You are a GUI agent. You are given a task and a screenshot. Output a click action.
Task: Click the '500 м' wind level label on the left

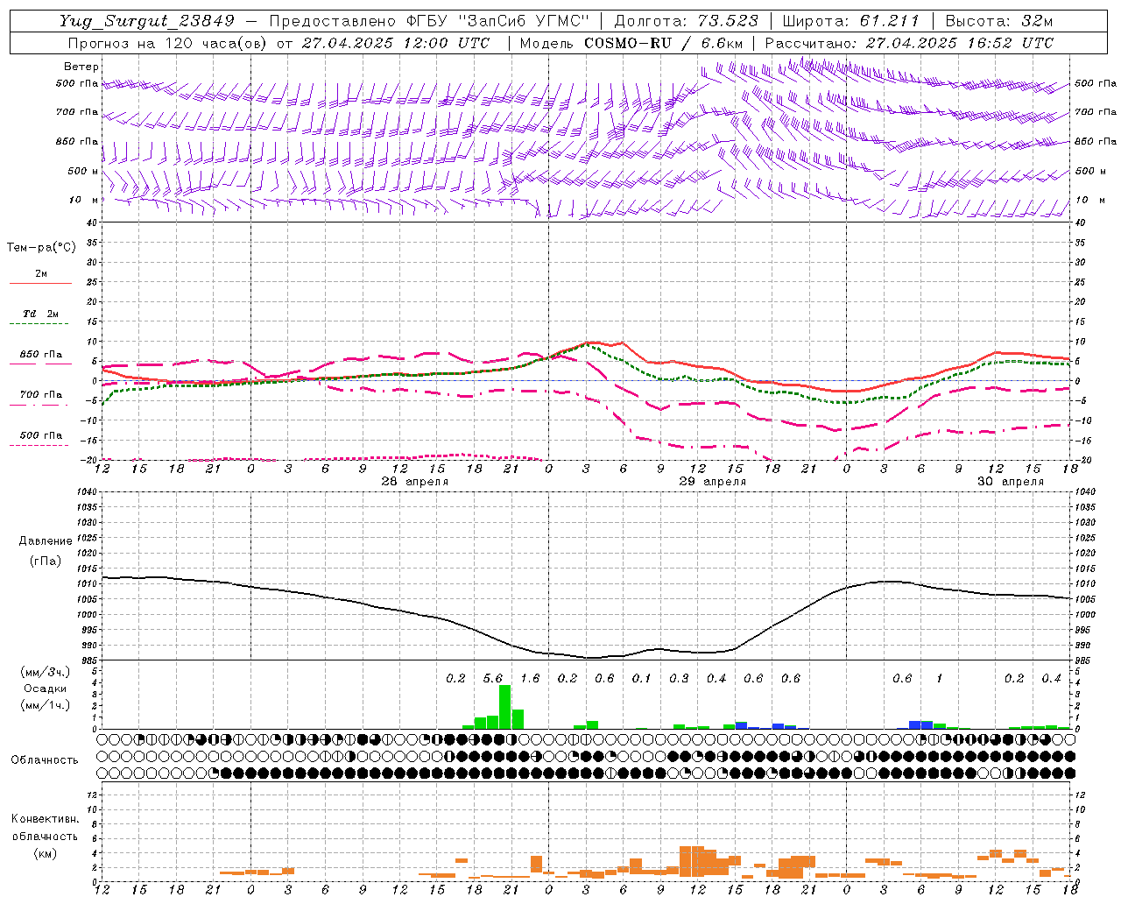pos(84,171)
